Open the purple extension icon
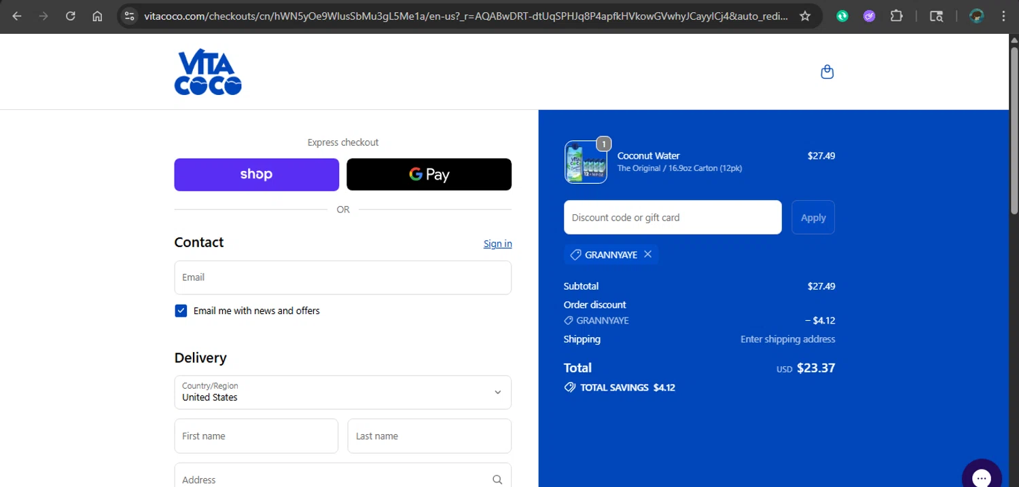This screenshot has height=487, width=1019. tap(870, 16)
